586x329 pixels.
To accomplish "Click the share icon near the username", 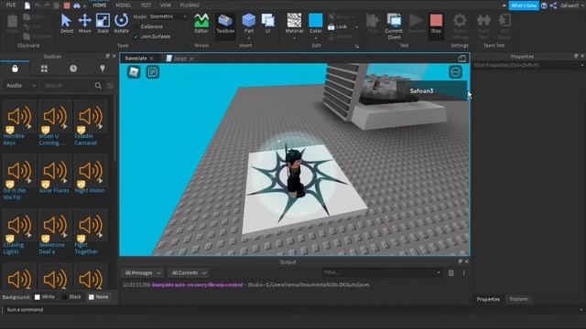I will tap(553, 5).
